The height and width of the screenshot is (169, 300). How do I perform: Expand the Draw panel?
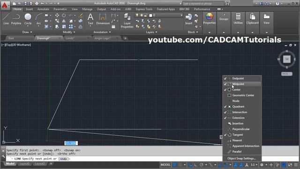27,32
